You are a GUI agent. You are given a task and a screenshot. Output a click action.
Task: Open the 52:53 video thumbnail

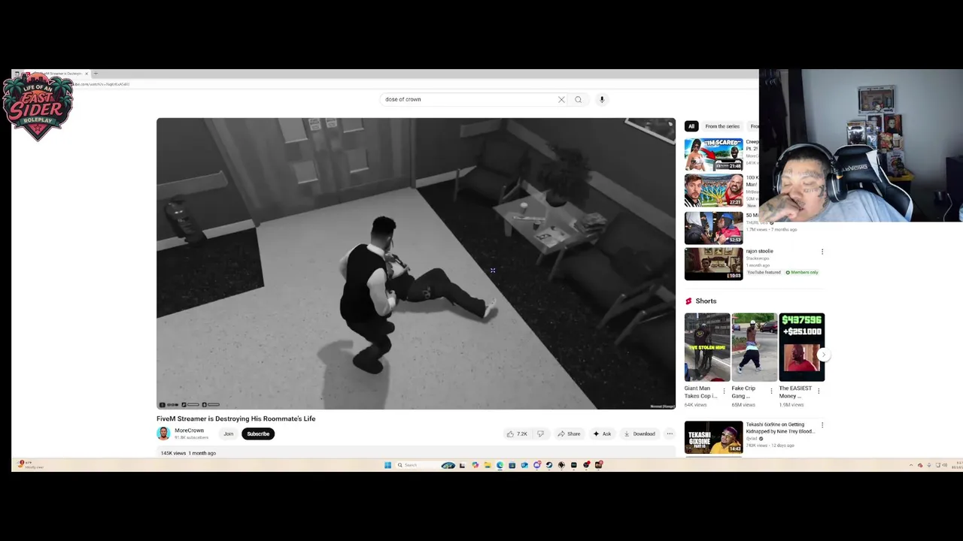pyautogui.click(x=713, y=228)
